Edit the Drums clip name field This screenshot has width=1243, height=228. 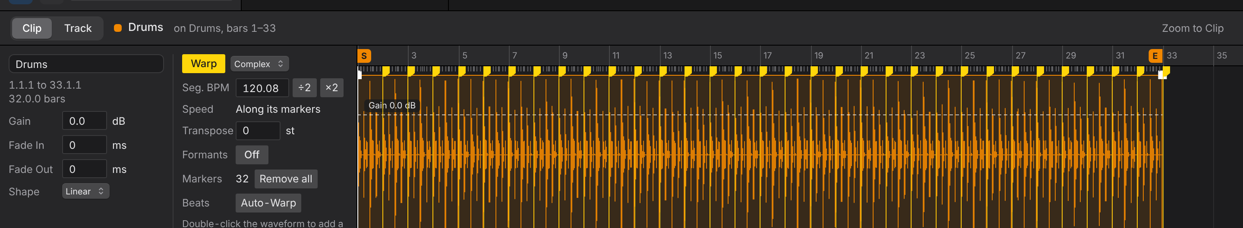86,64
